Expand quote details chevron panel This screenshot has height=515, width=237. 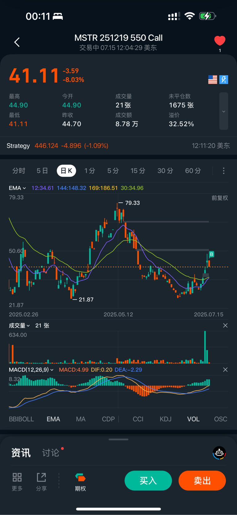[224, 111]
